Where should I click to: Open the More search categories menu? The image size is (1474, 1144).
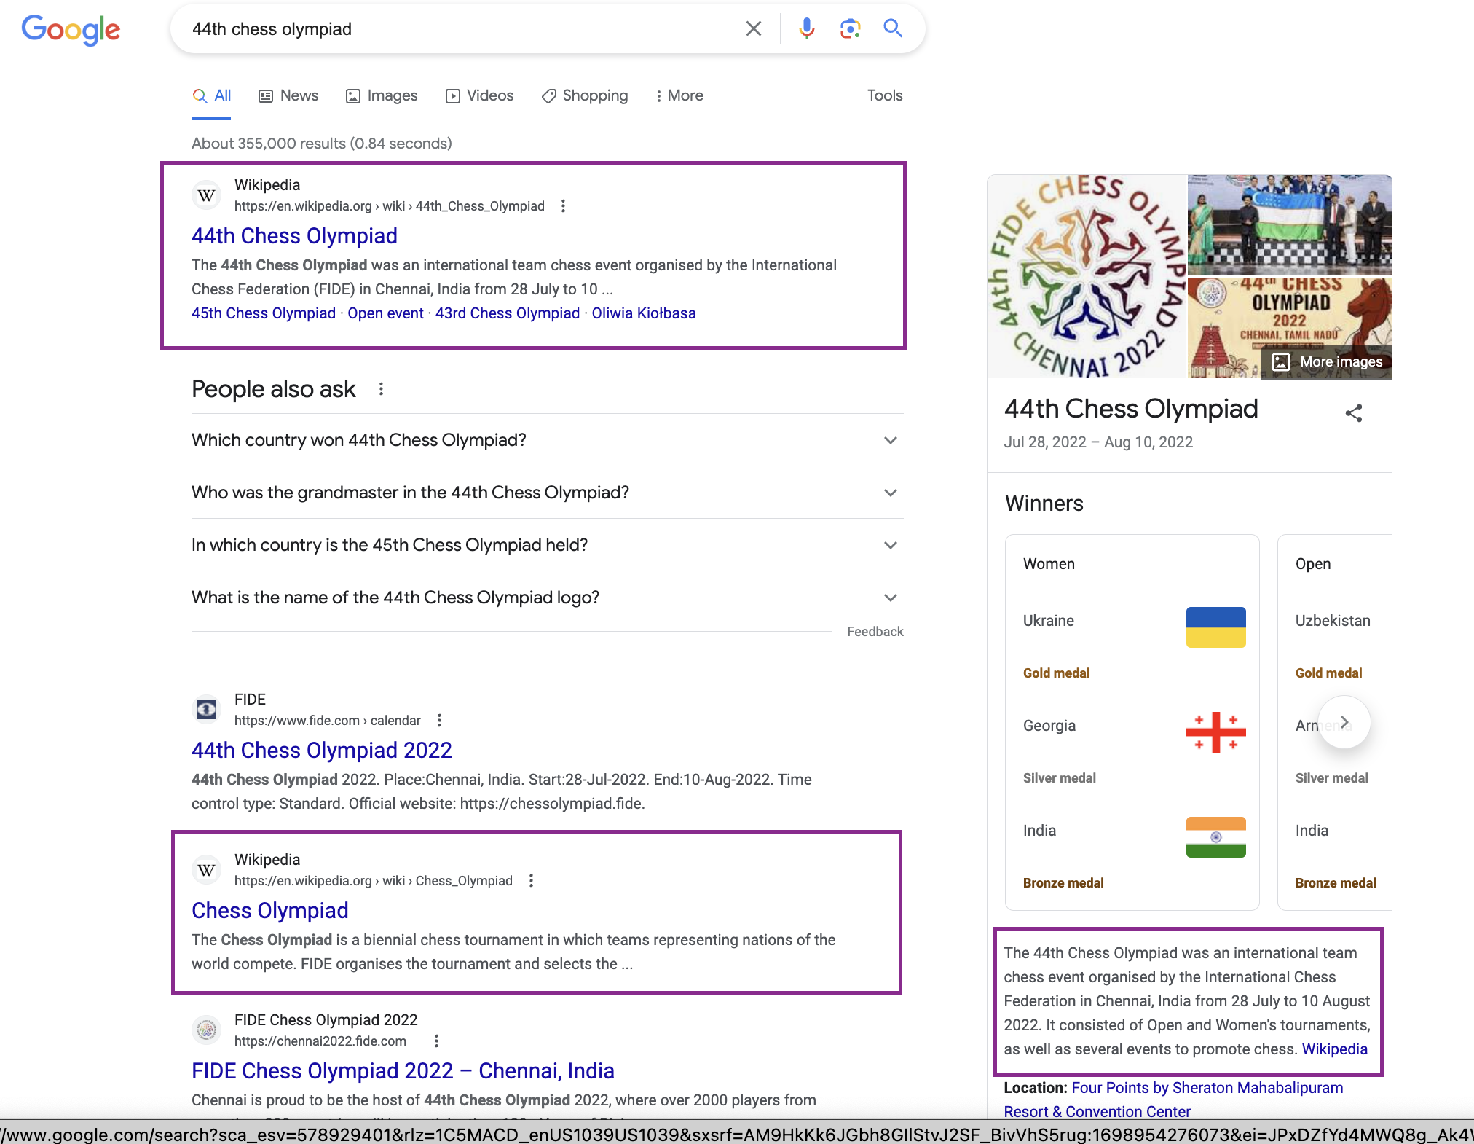pyautogui.click(x=678, y=95)
